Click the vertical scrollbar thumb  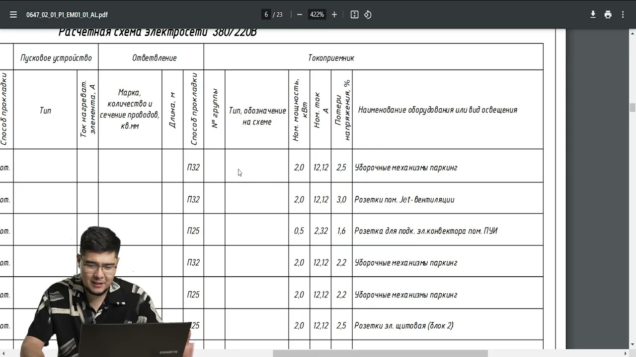coord(633,108)
